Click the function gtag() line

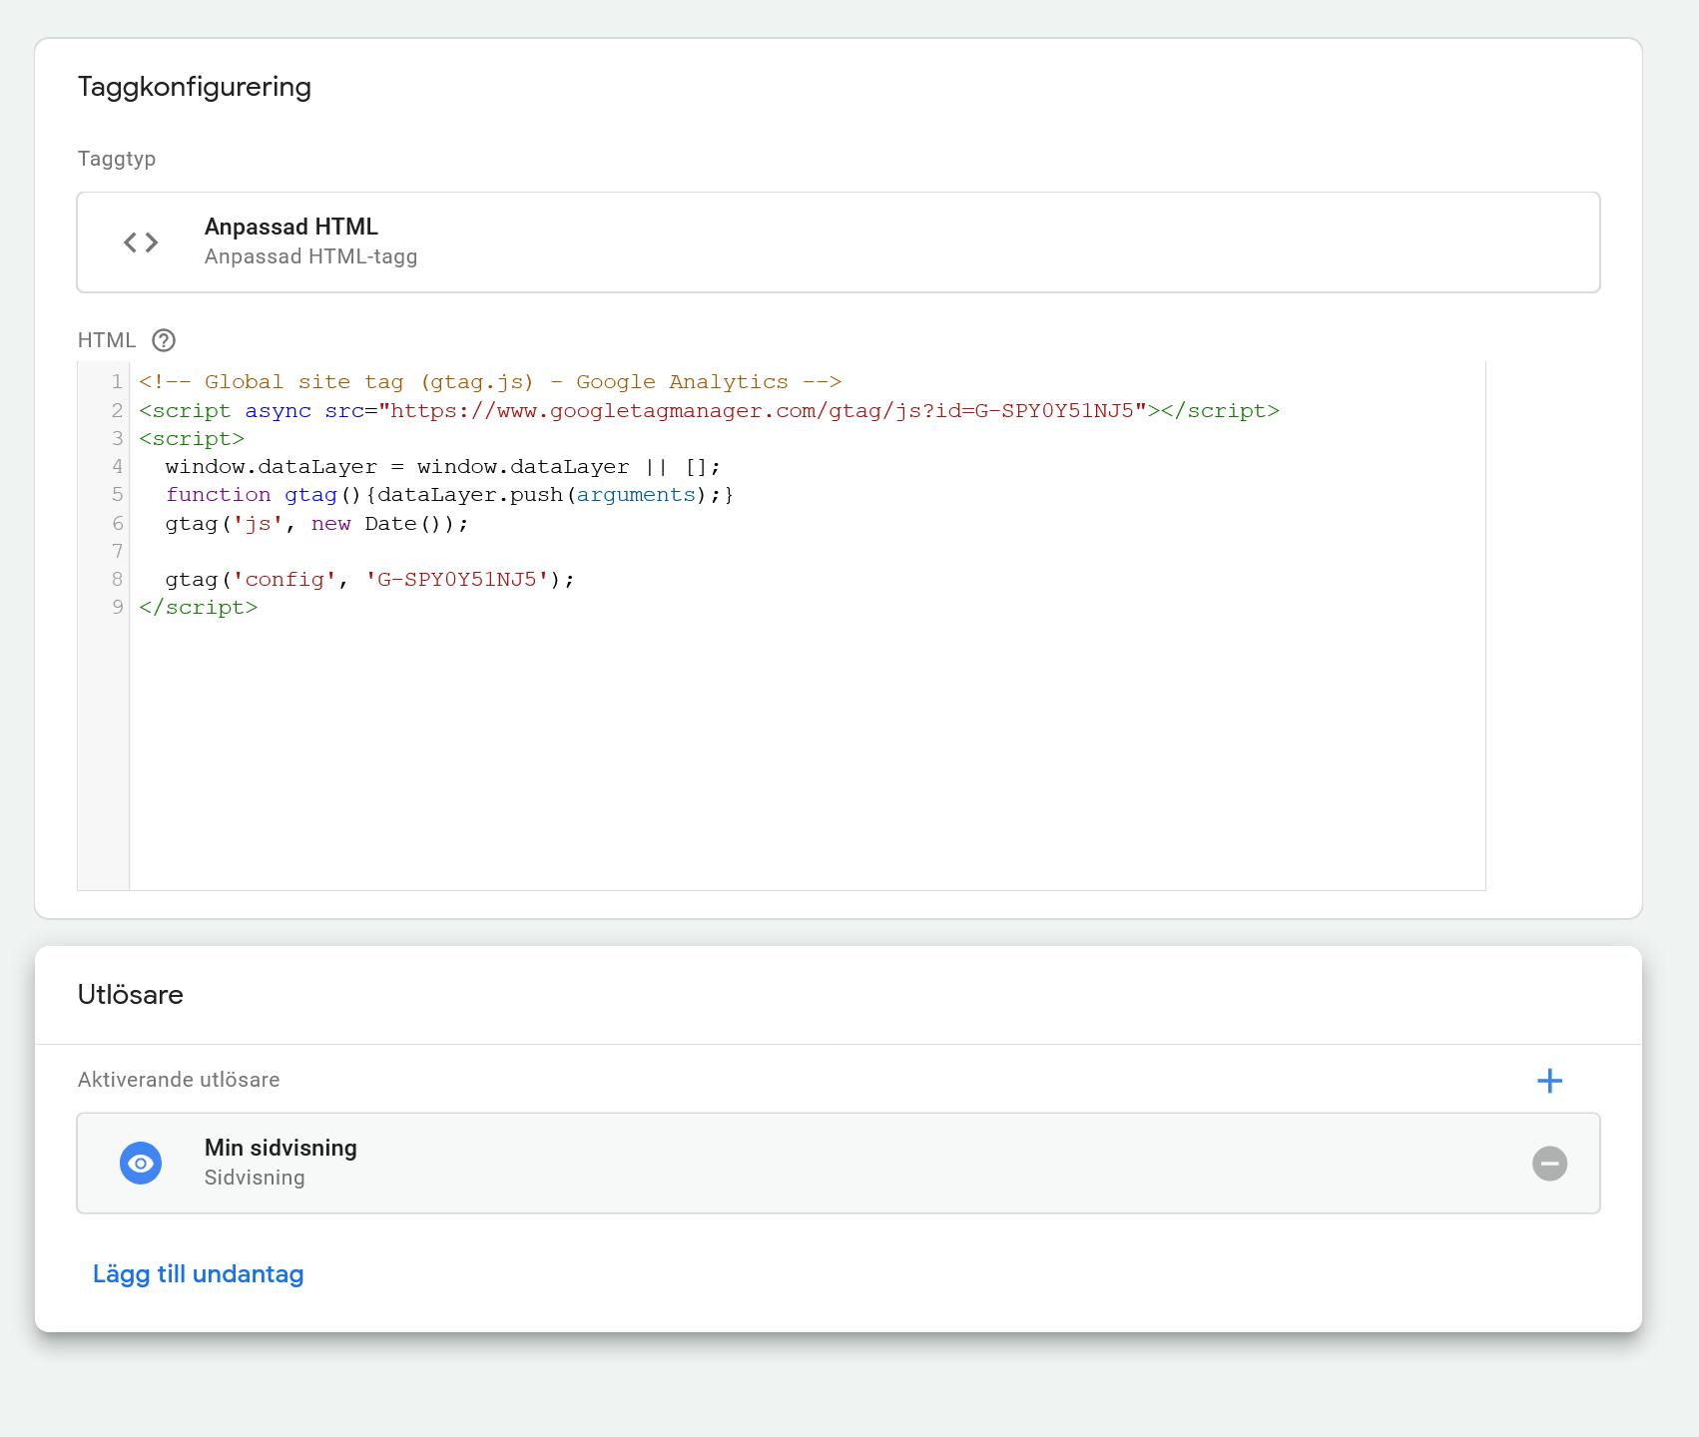tap(449, 494)
